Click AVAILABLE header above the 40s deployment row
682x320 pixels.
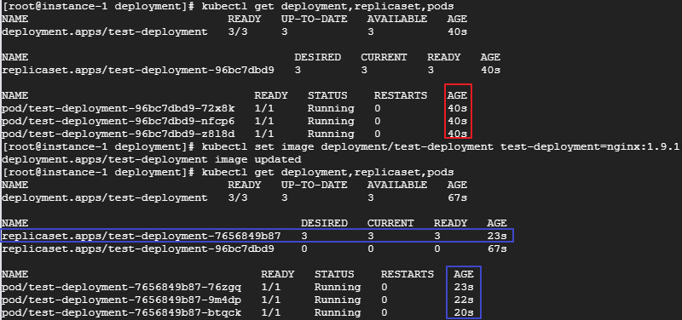click(x=397, y=19)
